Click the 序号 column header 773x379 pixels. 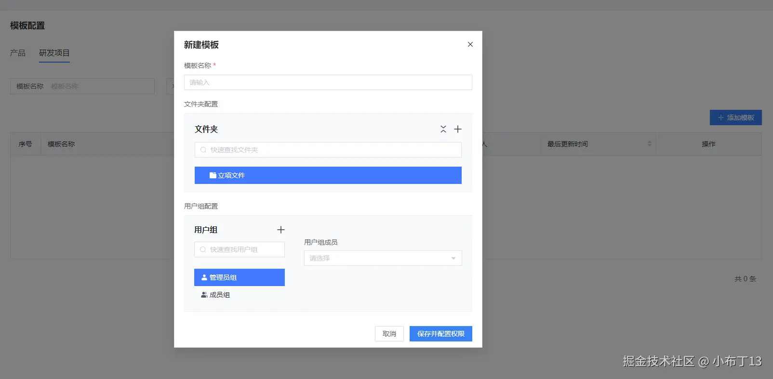click(26, 144)
